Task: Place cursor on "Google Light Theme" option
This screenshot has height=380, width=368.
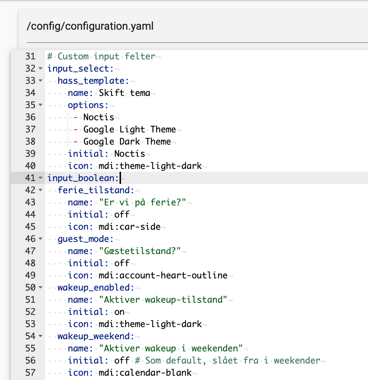Action: [130, 130]
